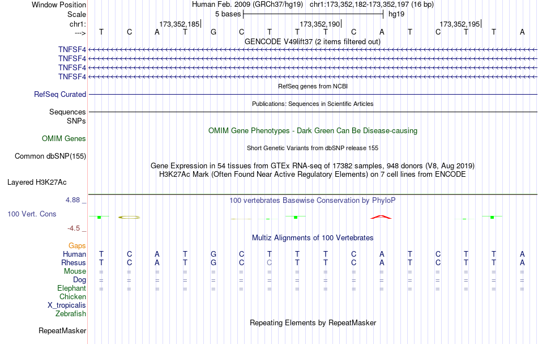Open Short Genetic Variants from dbSNP title

(313, 148)
